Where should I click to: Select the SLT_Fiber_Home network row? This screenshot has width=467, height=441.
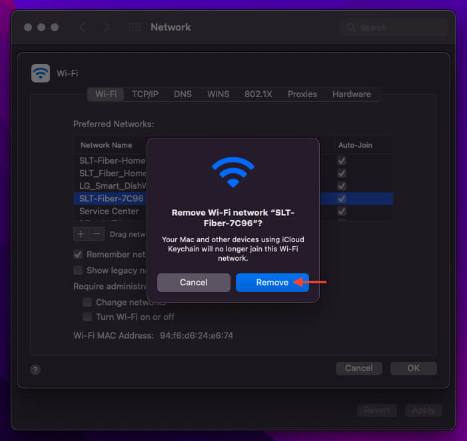pyautogui.click(x=233, y=173)
